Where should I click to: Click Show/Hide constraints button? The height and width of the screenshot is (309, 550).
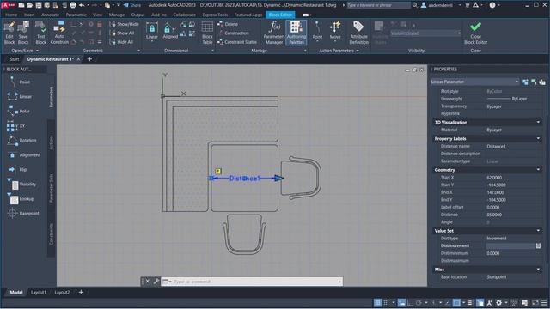(x=125, y=24)
